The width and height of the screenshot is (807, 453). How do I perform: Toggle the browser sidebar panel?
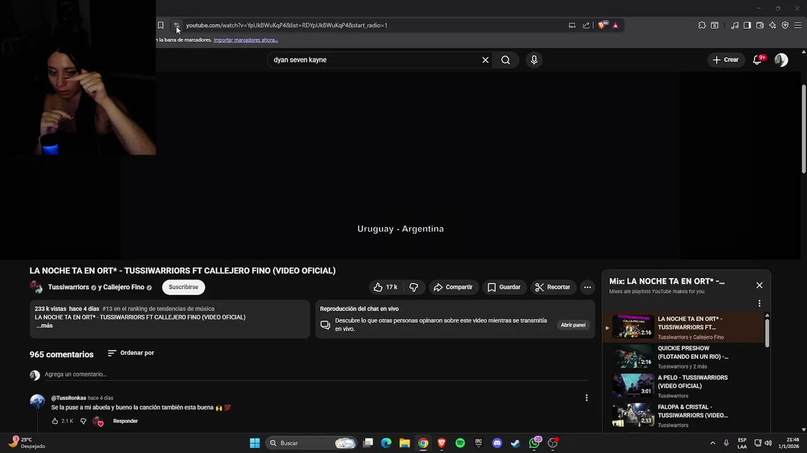point(747,25)
